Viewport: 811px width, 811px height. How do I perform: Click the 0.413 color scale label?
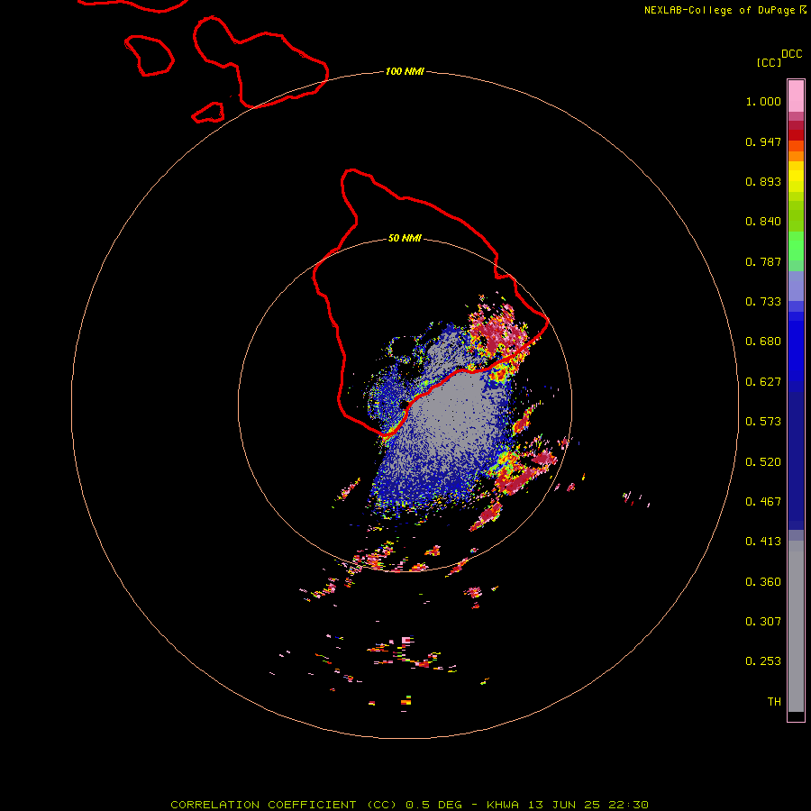(763, 542)
